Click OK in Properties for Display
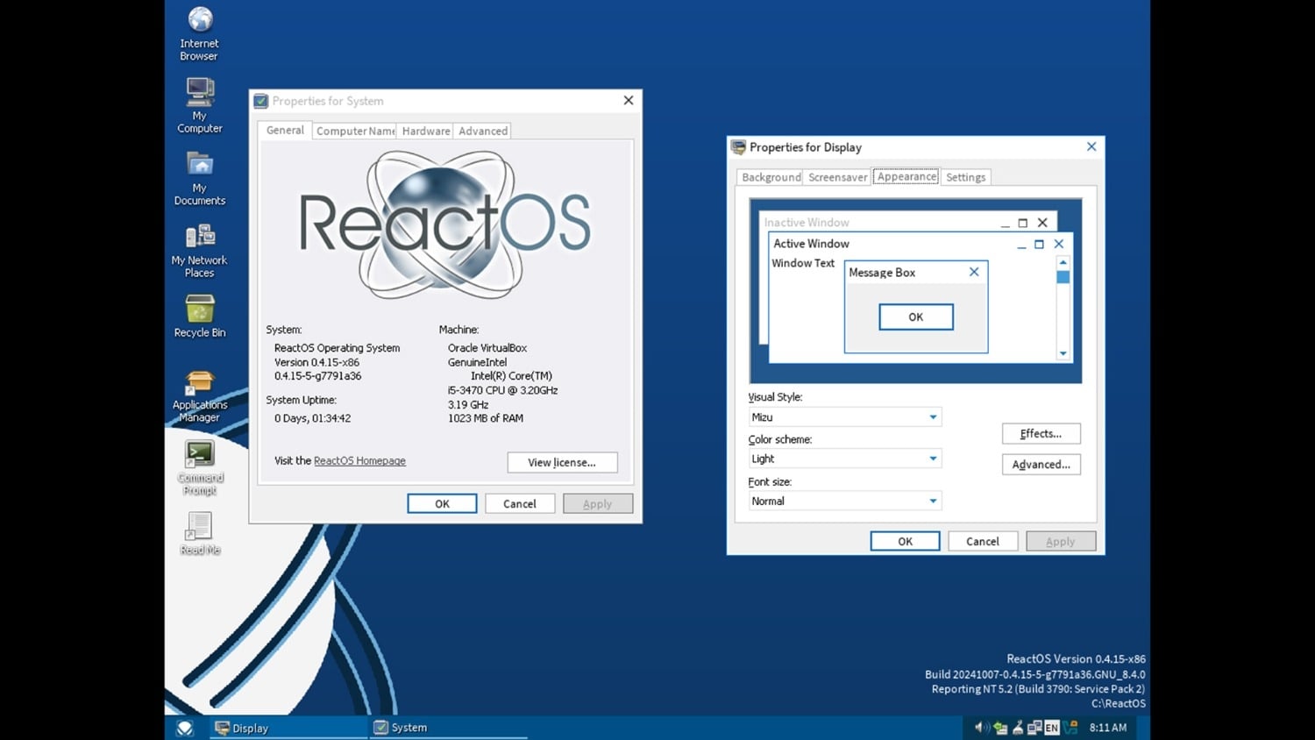Screen dimensions: 1315x740 point(905,542)
